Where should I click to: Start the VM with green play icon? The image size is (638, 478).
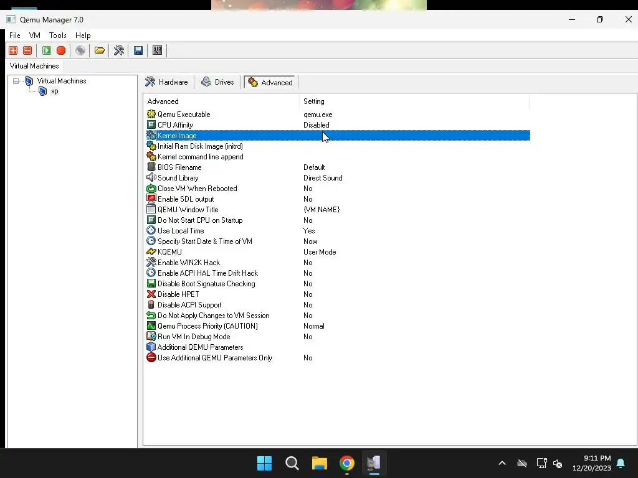pos(47,50)
